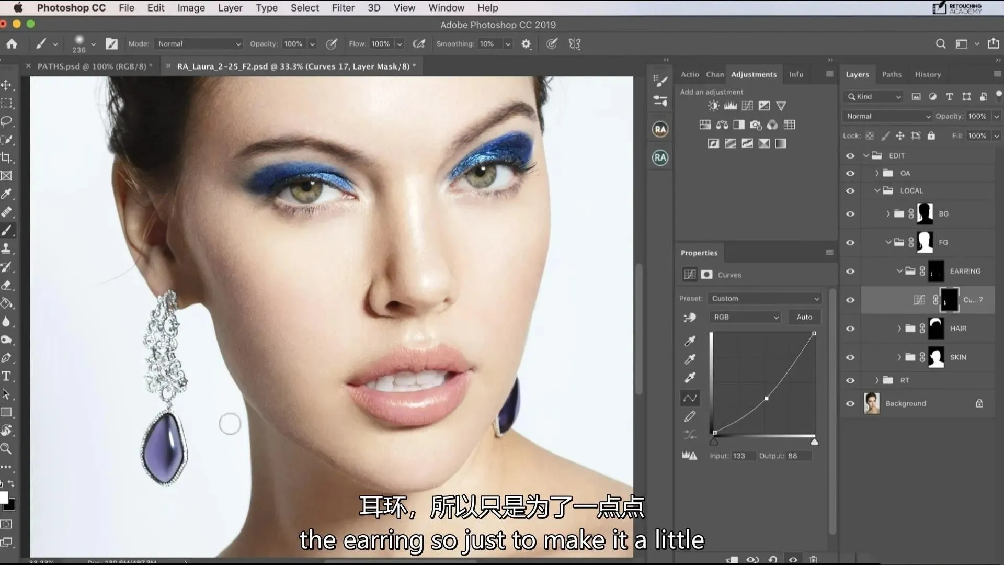Image resolution: width=1004 pixels, height=565 pixels.
Task: Expand the RT layer group
Action: tap(877, 380)
